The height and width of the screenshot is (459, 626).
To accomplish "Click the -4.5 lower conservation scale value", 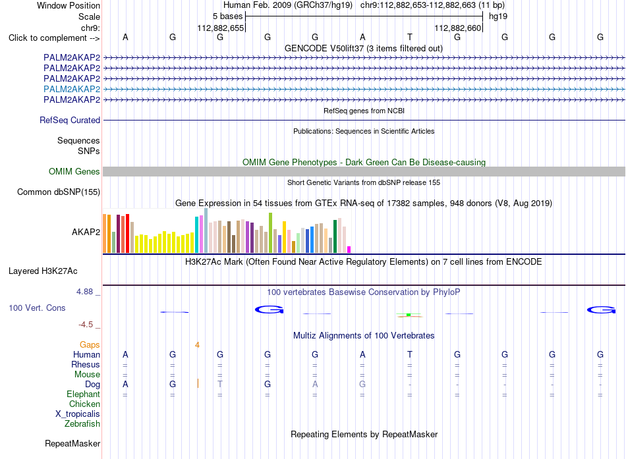I will [x=86, y=325].
